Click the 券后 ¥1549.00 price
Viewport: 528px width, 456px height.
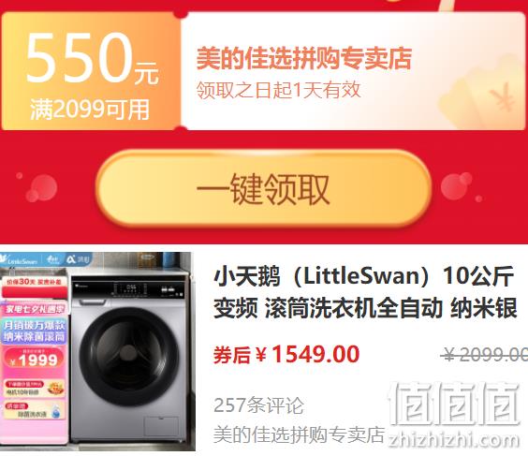(x=286, y=355)
